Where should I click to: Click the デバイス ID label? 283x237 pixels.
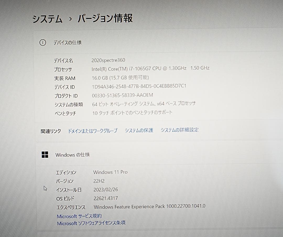tap(64, 87)
